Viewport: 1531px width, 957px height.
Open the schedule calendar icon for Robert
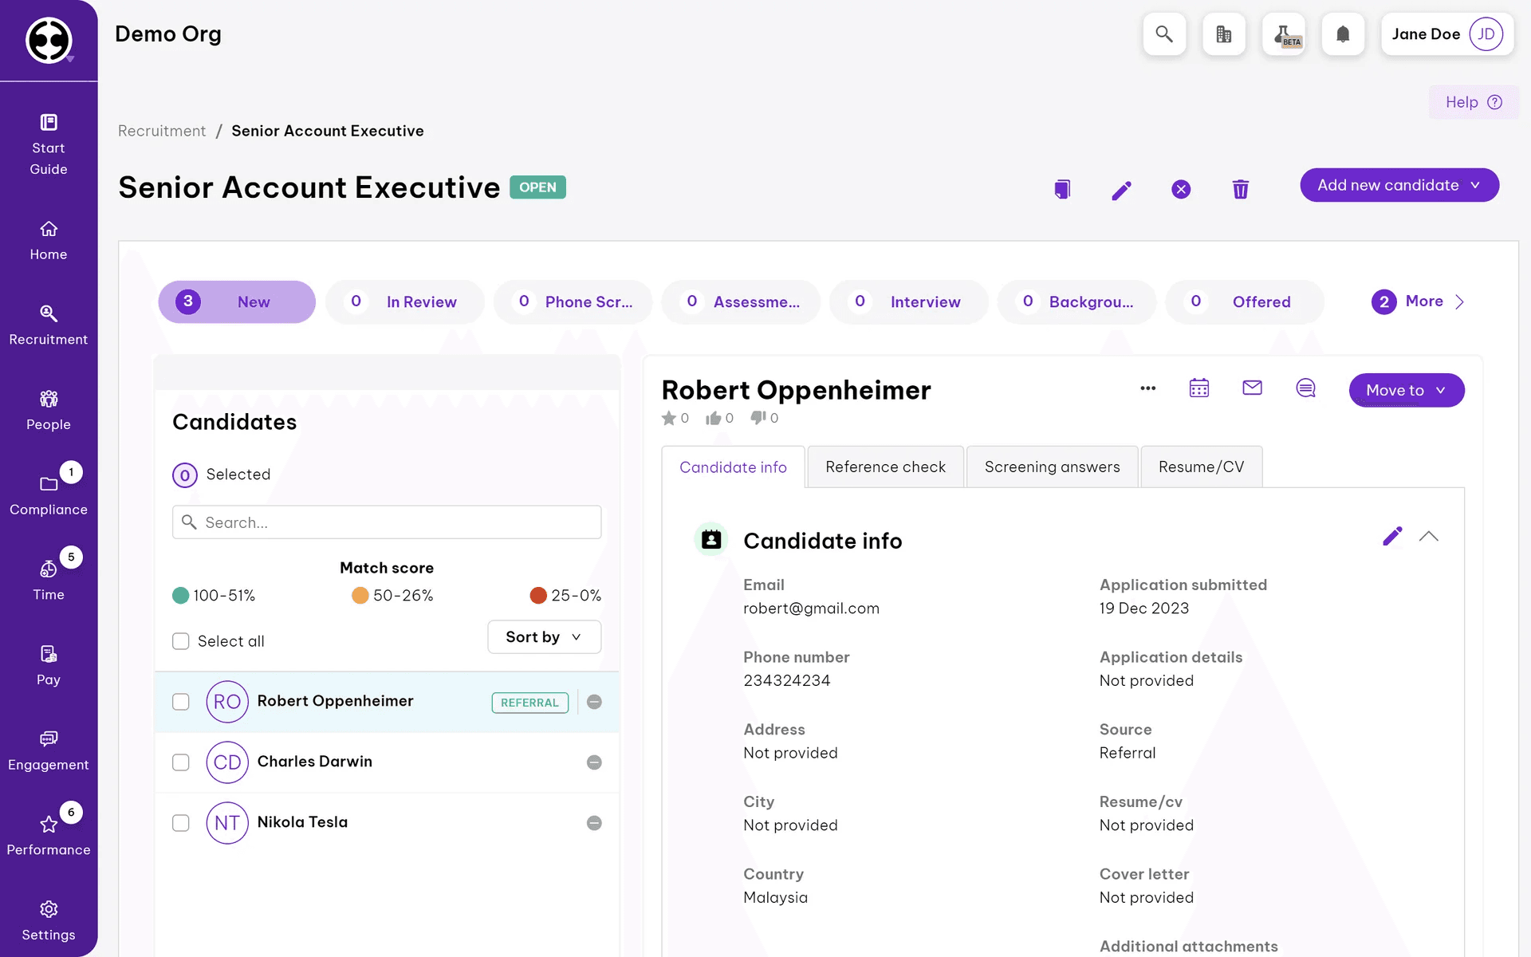(x=1198, y=388)
